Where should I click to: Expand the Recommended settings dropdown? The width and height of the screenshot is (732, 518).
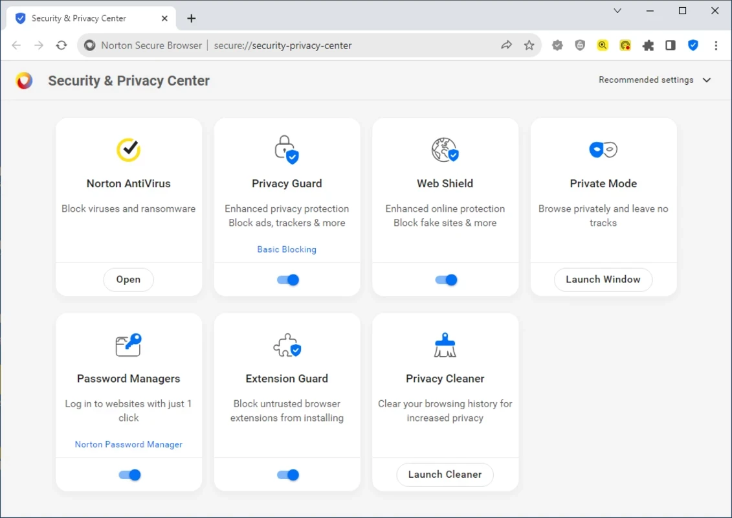[654, 80]
